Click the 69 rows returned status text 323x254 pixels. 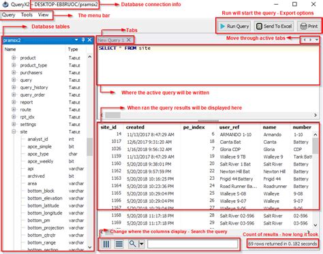(282, 244)
